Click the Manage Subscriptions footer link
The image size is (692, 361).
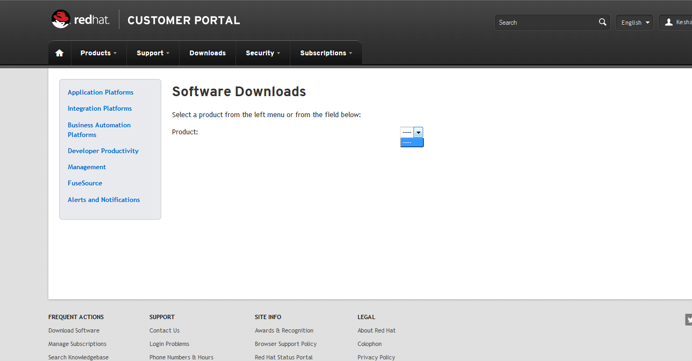coord(77,344)
